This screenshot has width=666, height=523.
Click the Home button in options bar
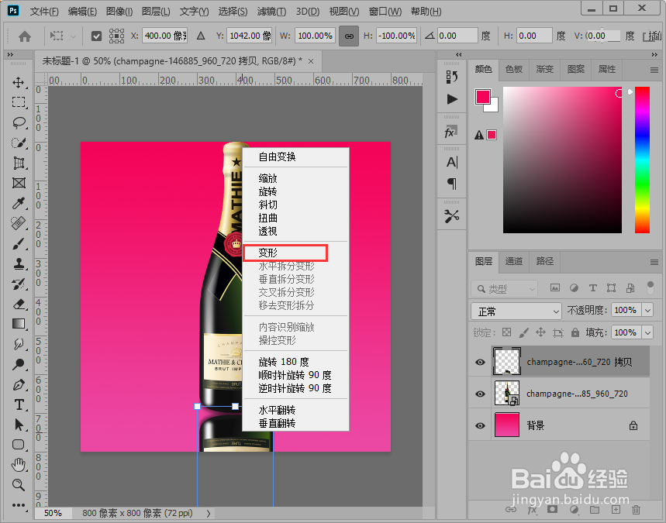(x=25, y=36)
